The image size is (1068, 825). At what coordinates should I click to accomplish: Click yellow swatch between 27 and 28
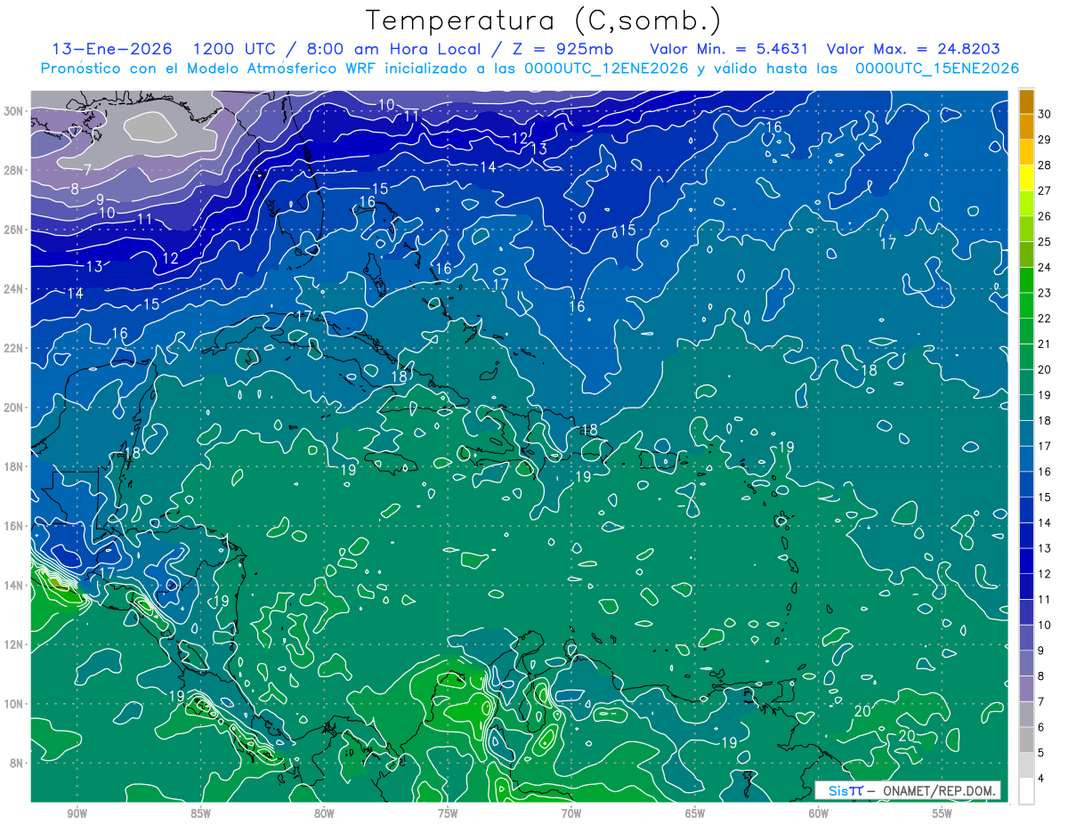pos(1026,178)
